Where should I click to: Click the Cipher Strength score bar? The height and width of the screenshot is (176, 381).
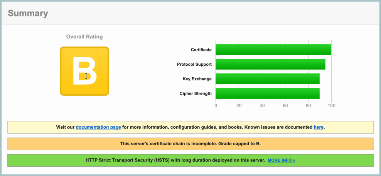268,93
